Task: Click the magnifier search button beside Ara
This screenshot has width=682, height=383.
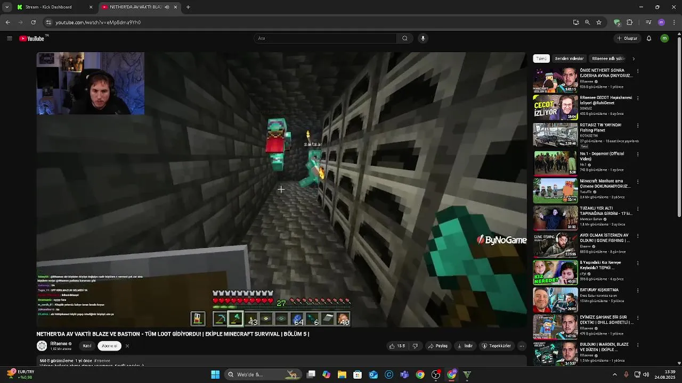Action: (x=404, y=38)
